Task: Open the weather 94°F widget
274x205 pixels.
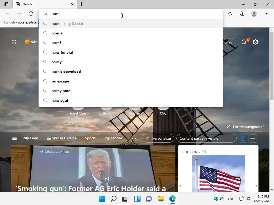Action: coord(31,42)
